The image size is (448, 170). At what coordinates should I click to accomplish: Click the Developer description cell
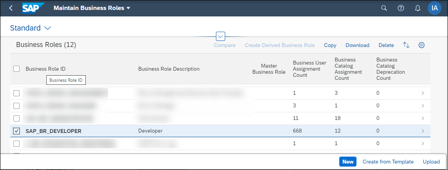tap(150, 131)
